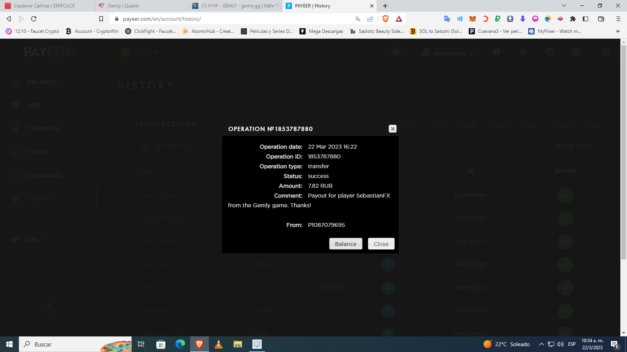Open the ClickFight - Faucet bookmark
This screenshot has width=627, height=352.
pyautogui.click(x=150, y=31)
